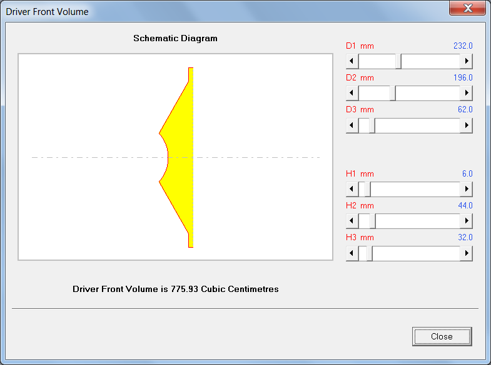Click the H3 mm label

tap(360, 238)
